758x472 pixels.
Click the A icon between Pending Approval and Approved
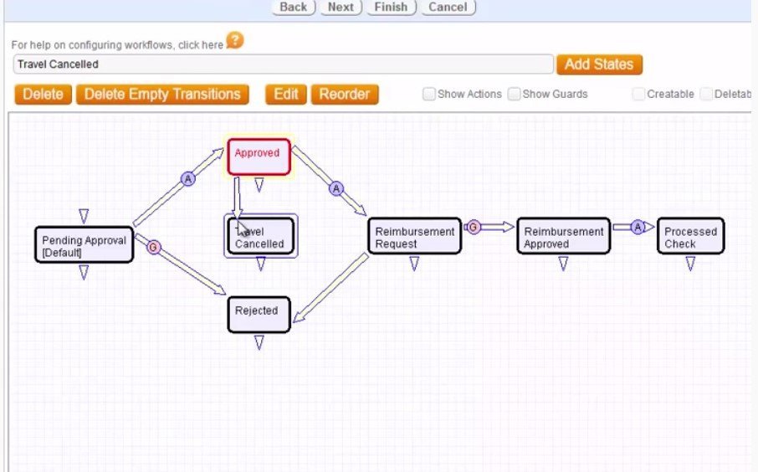pos(188,179)
